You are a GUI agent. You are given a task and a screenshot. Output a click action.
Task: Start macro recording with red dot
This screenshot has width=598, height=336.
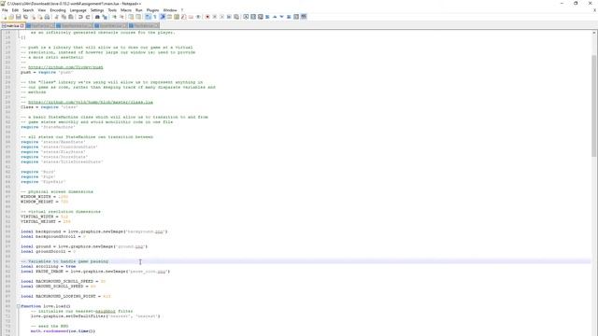coord(207,17)
